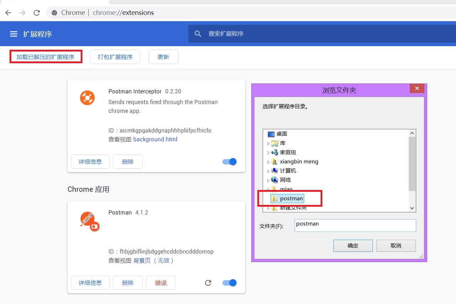
Task: Click the 更新 update button
Action: (x=163, y=57)
